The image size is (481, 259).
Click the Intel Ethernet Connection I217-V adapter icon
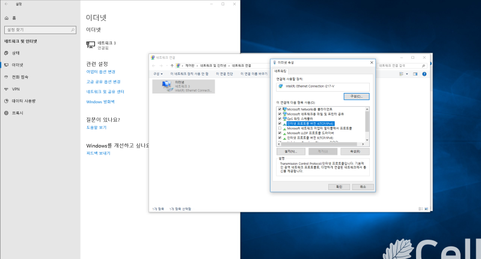tap(280, 86)
